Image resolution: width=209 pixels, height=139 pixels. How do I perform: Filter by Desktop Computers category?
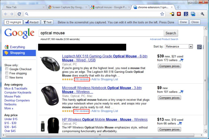pos(17,100)
